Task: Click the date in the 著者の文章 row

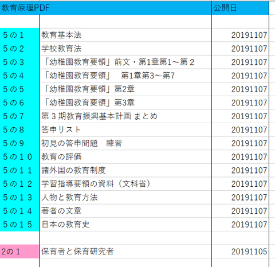Action: (x=240, y=211)
